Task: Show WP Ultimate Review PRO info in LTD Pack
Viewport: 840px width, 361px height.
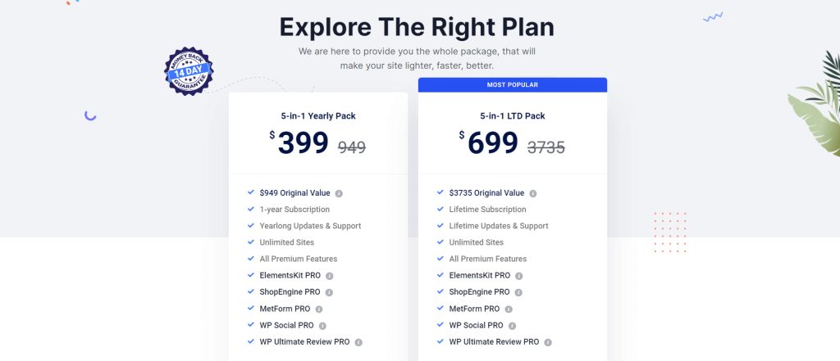Action: [548, 342]
